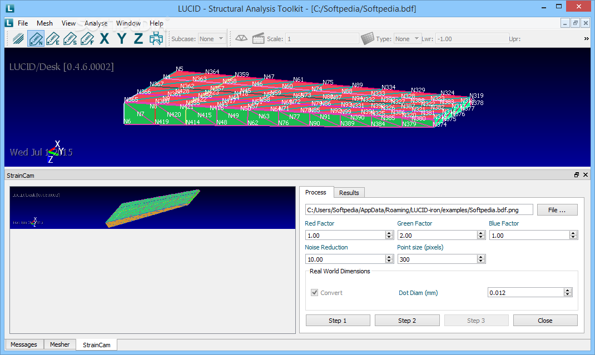Open the Type dropdown
The image size is (595, 355).
[407, 39]
